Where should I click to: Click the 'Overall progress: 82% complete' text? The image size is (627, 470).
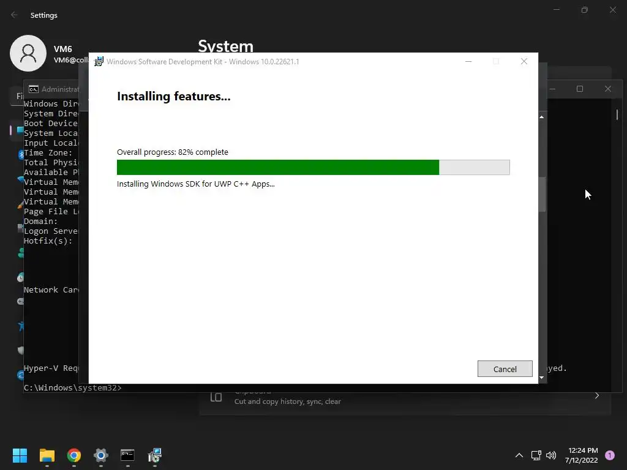pyautogui.click(x=172, y=152)
